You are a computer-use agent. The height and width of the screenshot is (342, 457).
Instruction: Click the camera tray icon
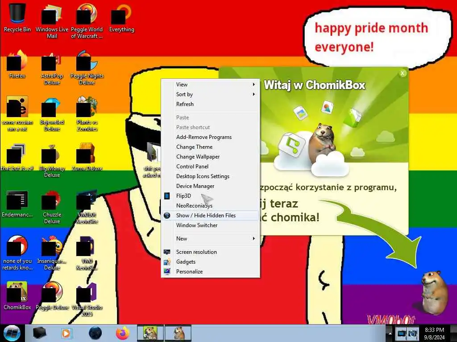[x=412, y=333]
